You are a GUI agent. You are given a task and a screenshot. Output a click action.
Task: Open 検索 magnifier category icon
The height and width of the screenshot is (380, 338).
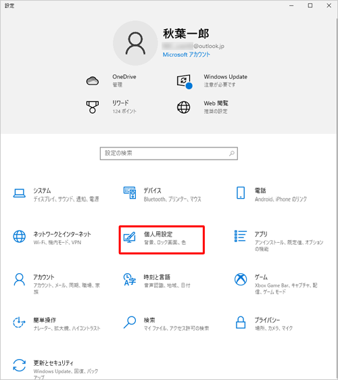130,323
